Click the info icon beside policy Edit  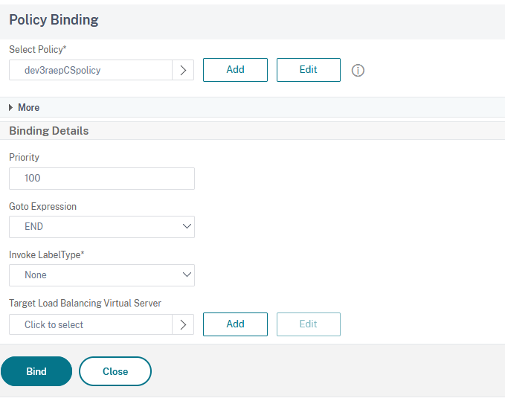click(x=358, y=71)
